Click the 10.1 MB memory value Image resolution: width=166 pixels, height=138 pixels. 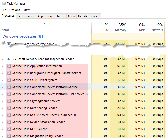[x=121, y=115]
